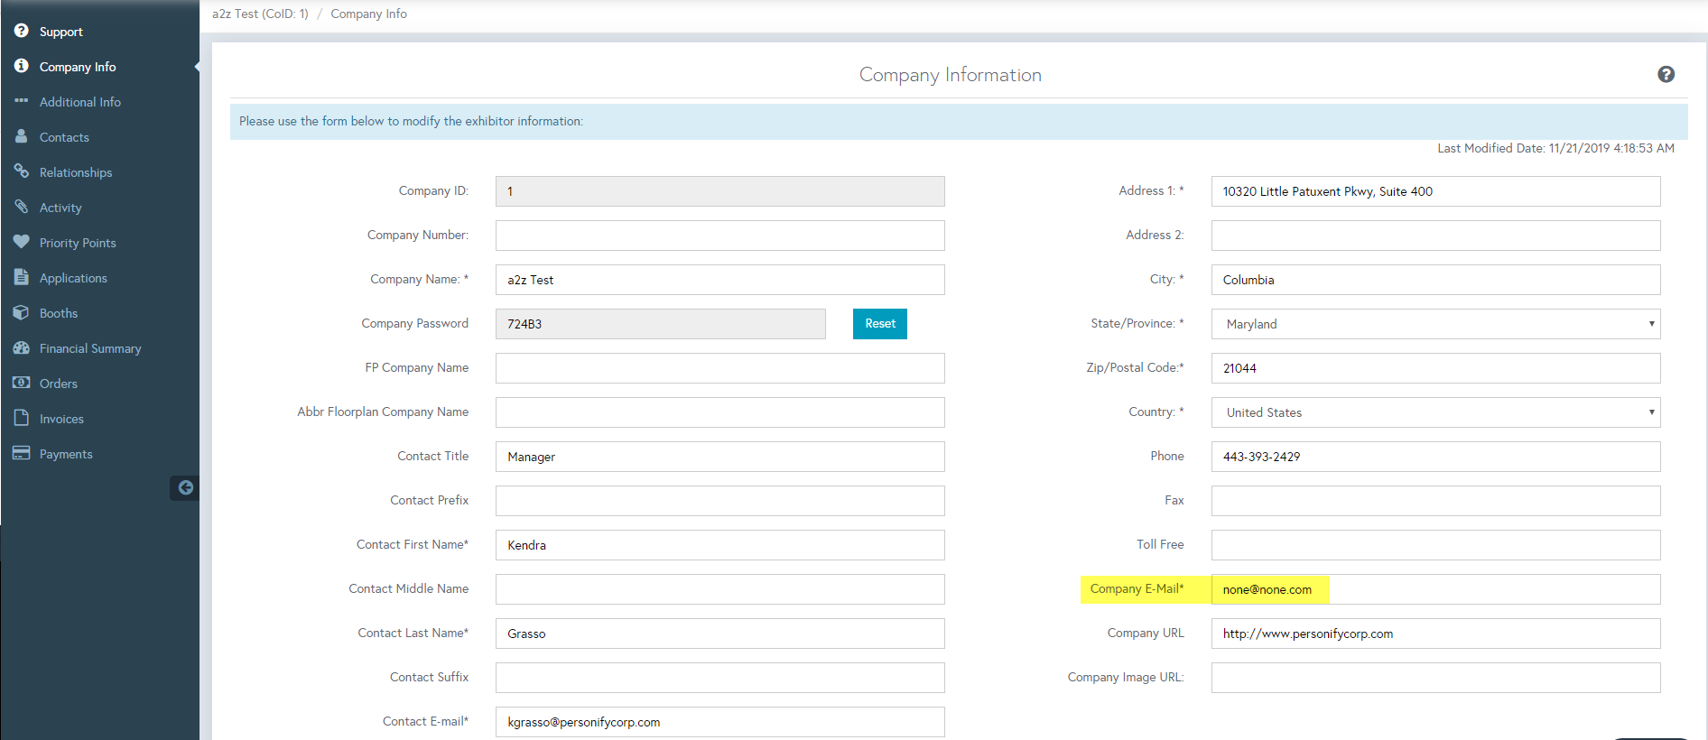Click the Contacts person icon

tap(22, 136)
